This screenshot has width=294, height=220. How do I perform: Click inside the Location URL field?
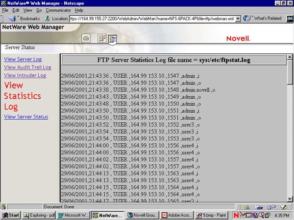(x=152, y=19)
